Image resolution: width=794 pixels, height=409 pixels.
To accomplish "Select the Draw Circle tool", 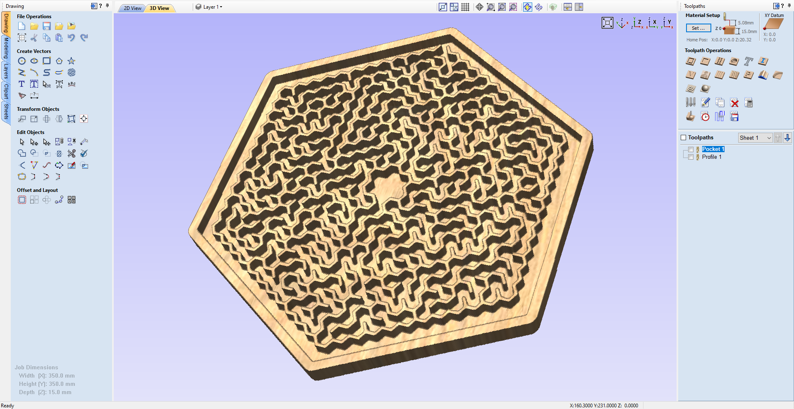I will (x=22, y=61).
